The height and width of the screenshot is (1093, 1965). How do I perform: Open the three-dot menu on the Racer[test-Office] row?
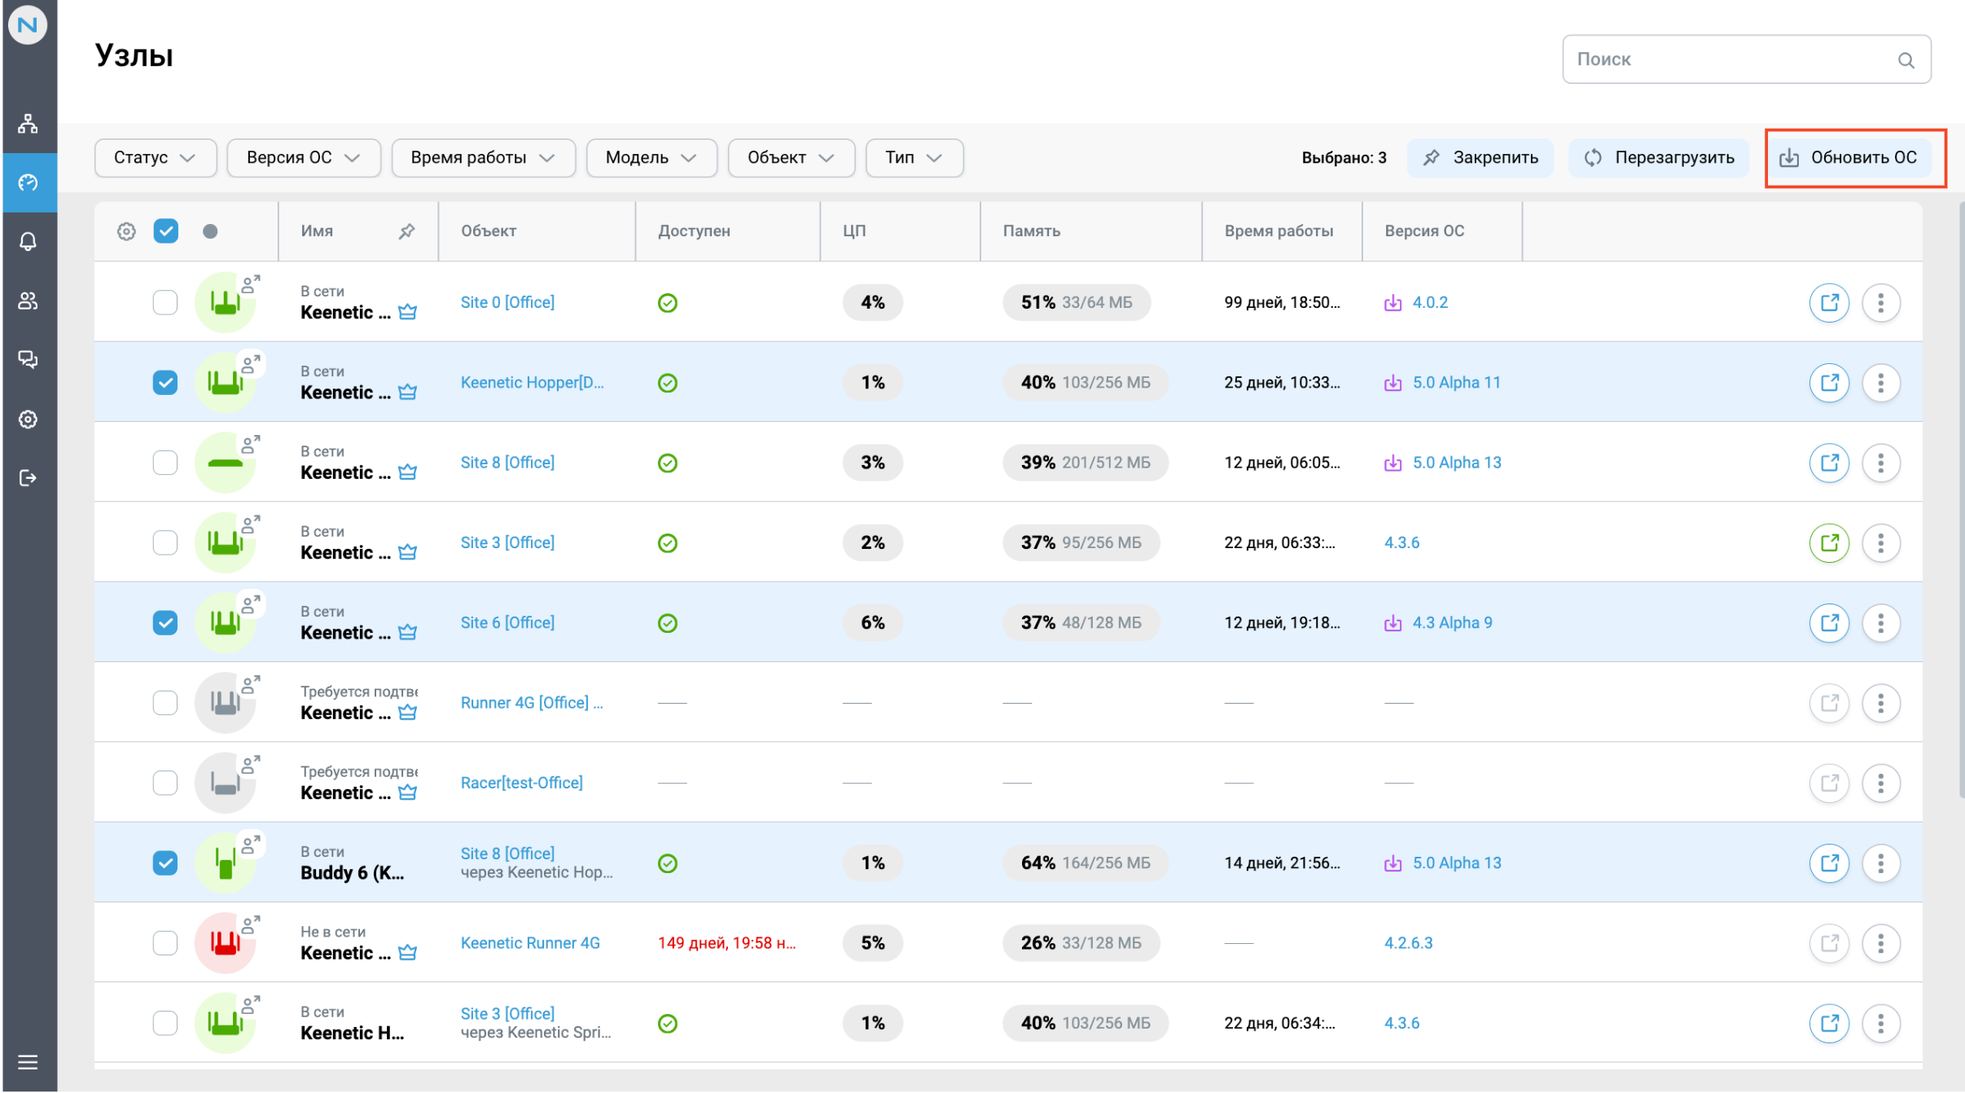1881,783
